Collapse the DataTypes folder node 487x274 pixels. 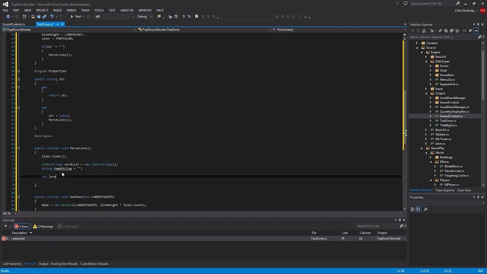point(426,61)
